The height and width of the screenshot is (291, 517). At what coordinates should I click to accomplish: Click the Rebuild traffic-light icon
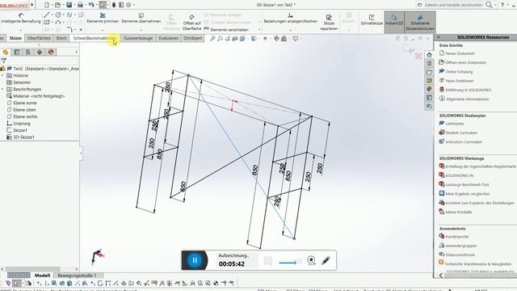[x=114, y=5]
